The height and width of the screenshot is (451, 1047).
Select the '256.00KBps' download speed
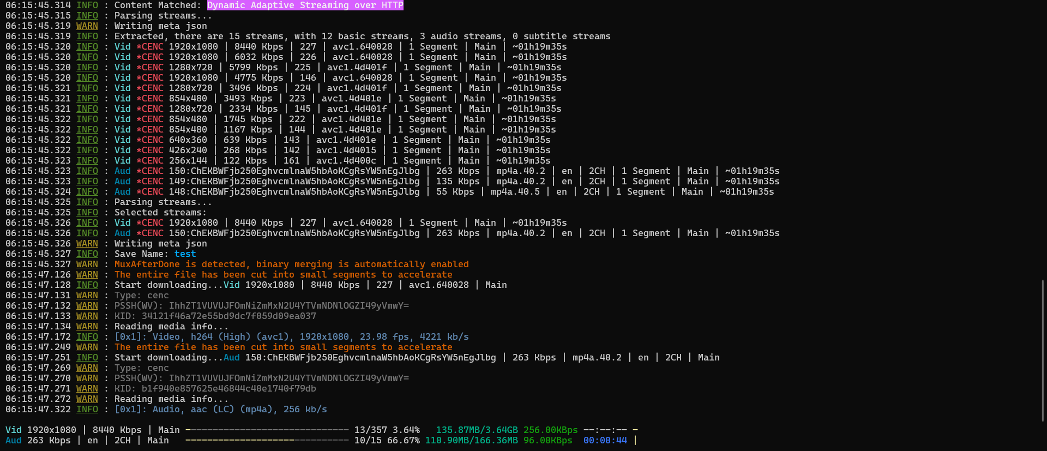551,430
